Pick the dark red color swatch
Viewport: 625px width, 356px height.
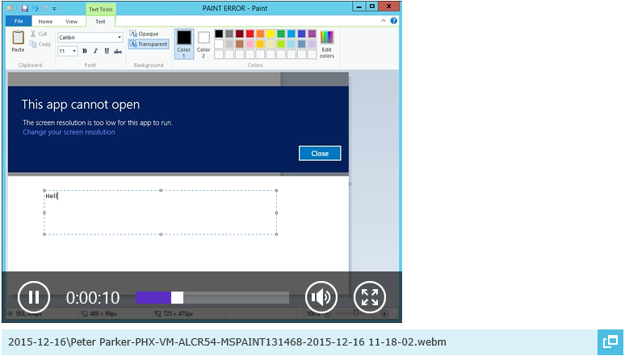pos(240,34)
